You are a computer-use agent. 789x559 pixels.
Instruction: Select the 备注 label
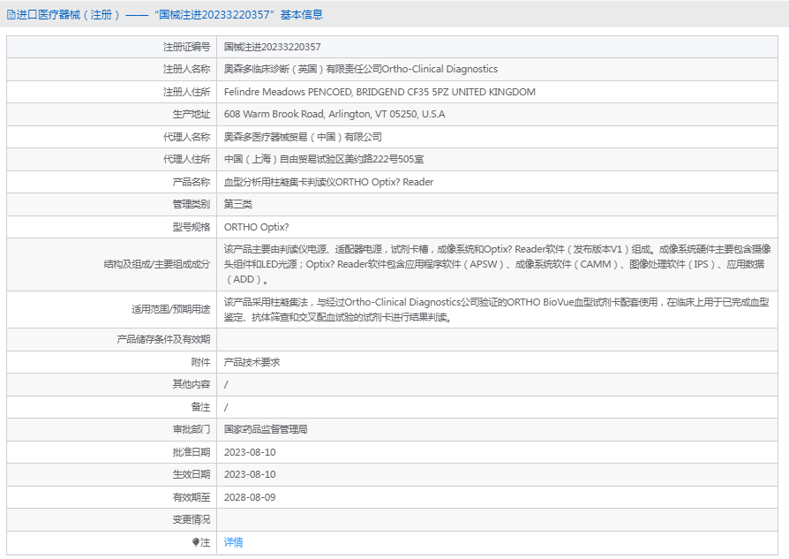(x=200, y=406)
